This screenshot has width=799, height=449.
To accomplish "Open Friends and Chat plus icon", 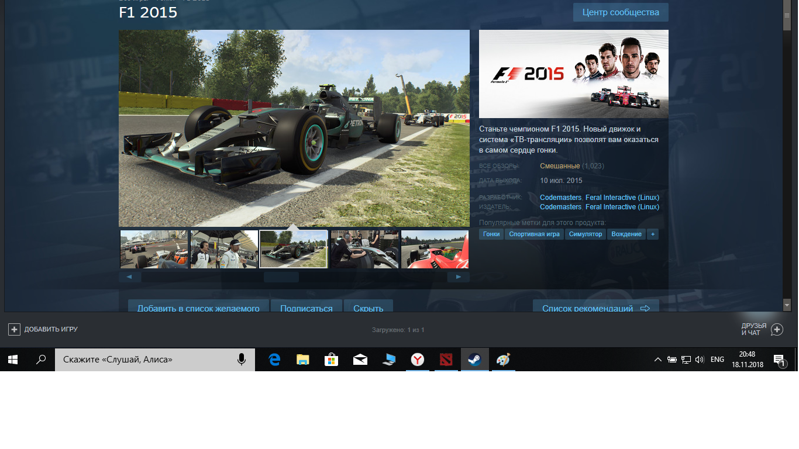I will tap(777, 330).
